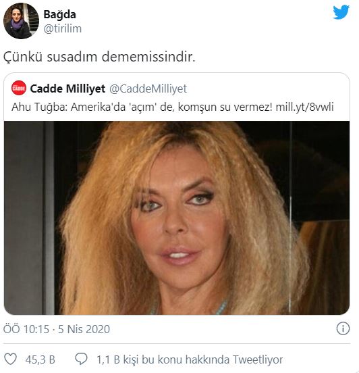Like the tweet with heart icon
Viewport: 359px width, 373px height.
point(11,359)
